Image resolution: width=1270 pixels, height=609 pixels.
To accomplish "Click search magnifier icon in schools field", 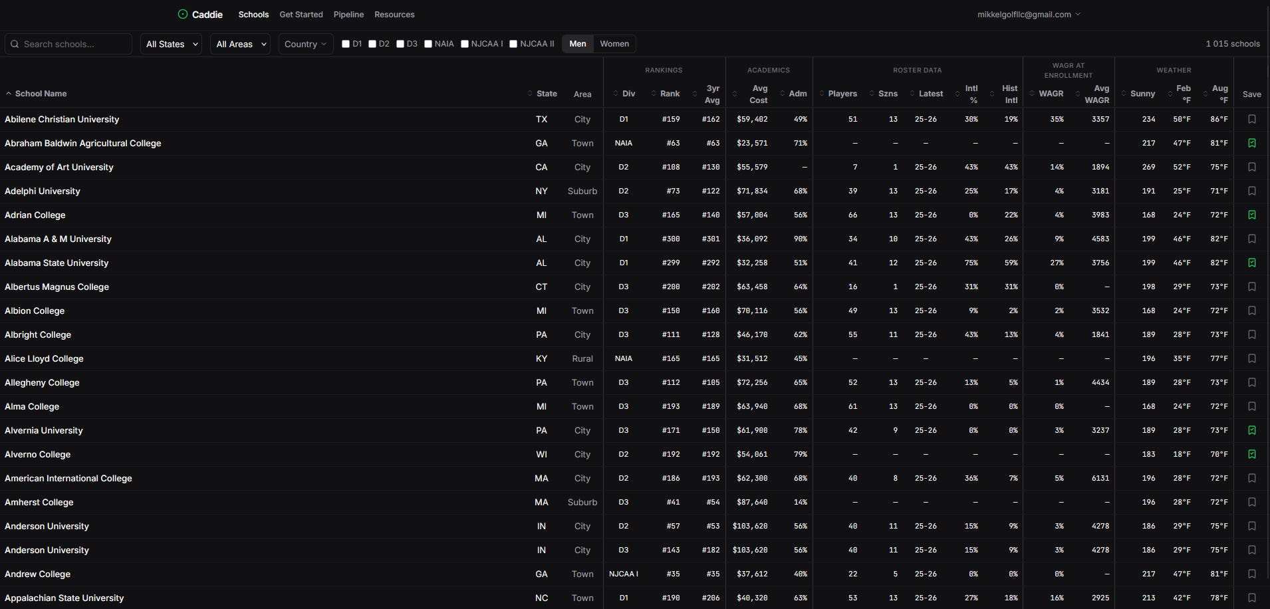I will (15, 44).
